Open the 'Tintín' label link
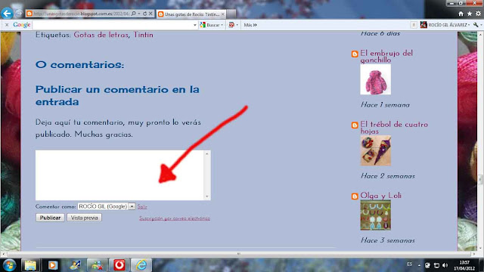Screen dimensions: 484x272 [143, 35]
